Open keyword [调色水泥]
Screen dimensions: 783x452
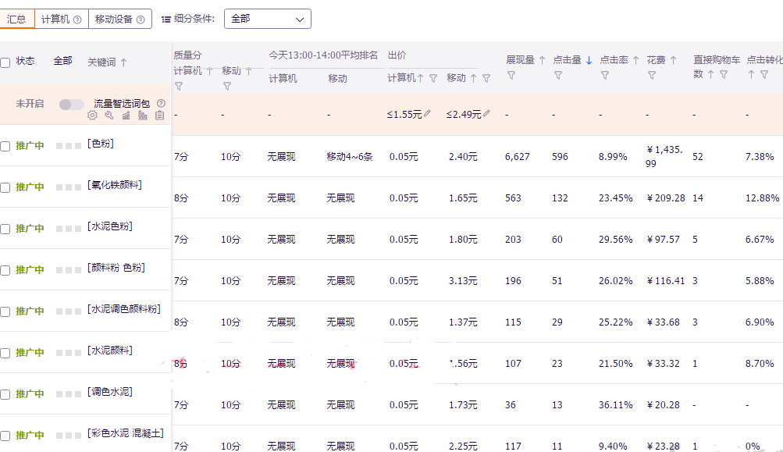pyautogui.click(x=110, y=392)
